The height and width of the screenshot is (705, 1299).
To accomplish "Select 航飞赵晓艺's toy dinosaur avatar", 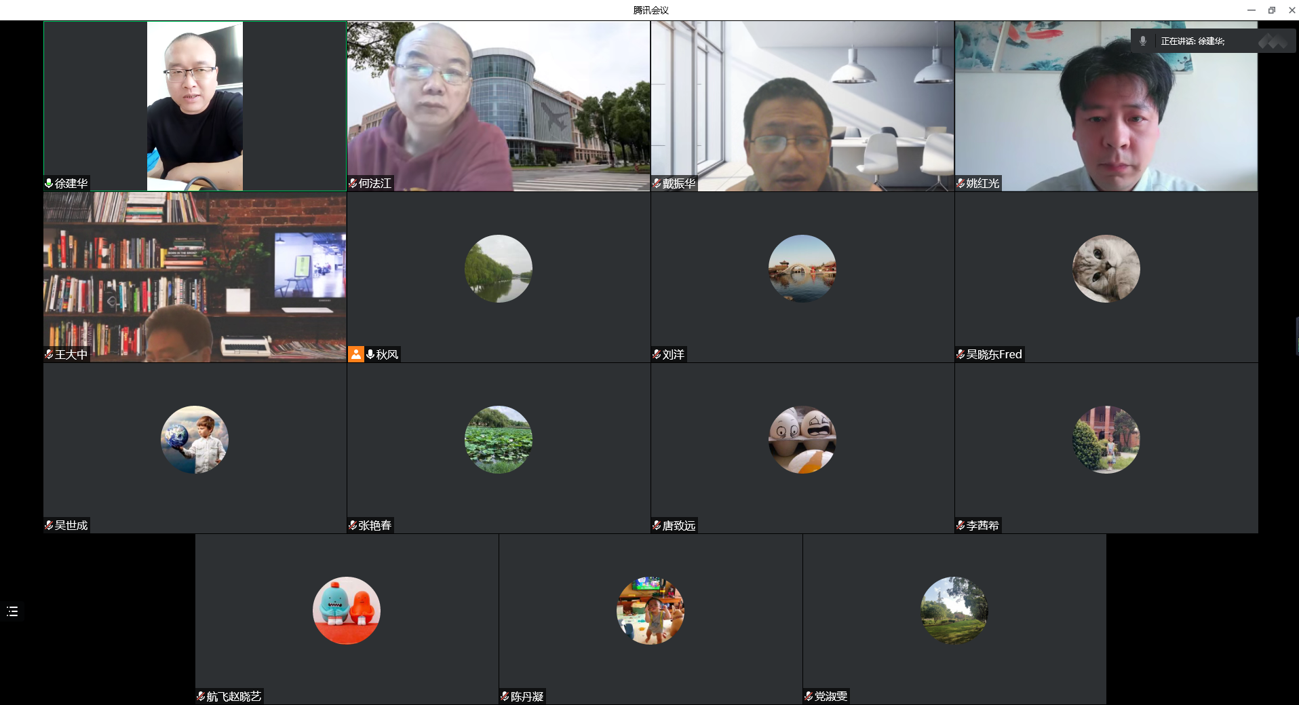I will pos(346,611).
